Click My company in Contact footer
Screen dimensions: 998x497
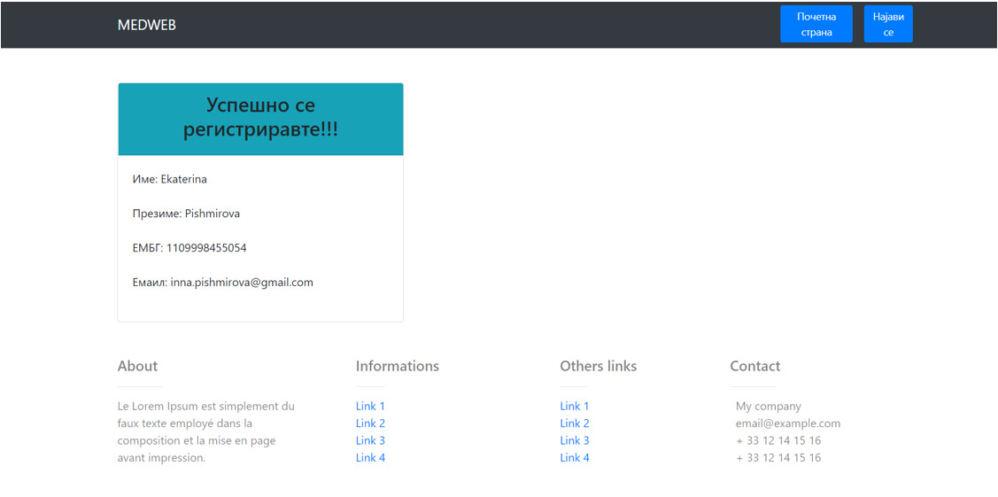tap(768, 406)
